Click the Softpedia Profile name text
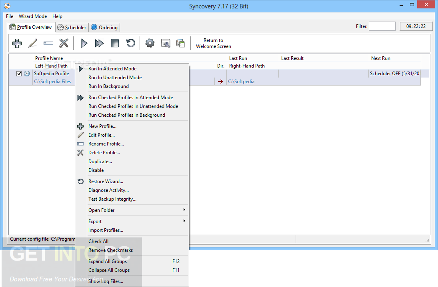 pos(51,74)
